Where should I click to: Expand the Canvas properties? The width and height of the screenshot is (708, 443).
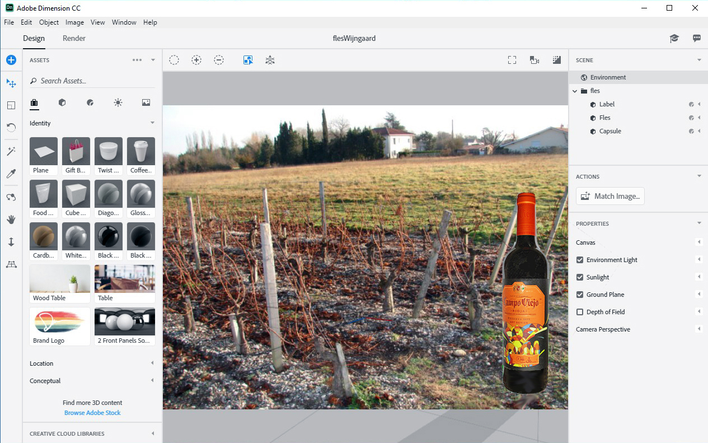pos(698,242)
